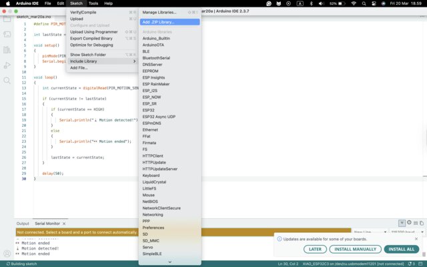Click the Building sketch status indicator
Image resolution: width=427 pixels, height=267 pixels.
click(x=21, y=264)
